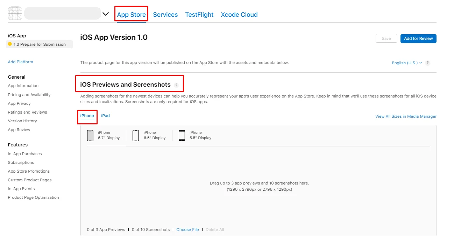Image resolution: width=461 pixels, height=239 pixels.
Task: Open App Review in sidebar
Action: [x=19, y=130]
